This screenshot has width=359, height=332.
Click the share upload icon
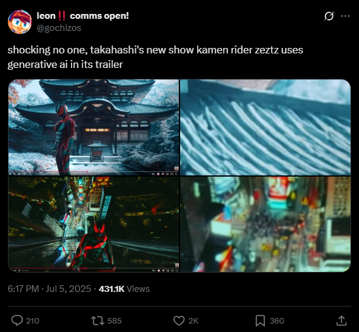pyautogui.click(x=341, y=320)
